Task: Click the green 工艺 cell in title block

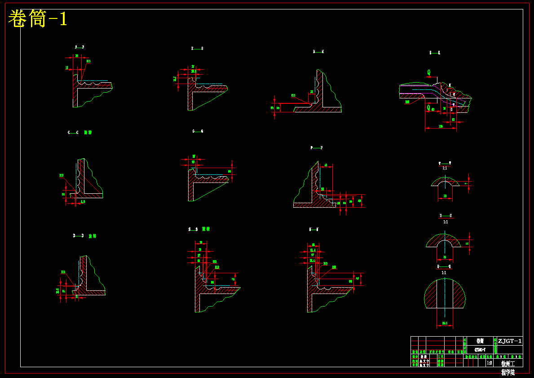Action: point(440,356)
